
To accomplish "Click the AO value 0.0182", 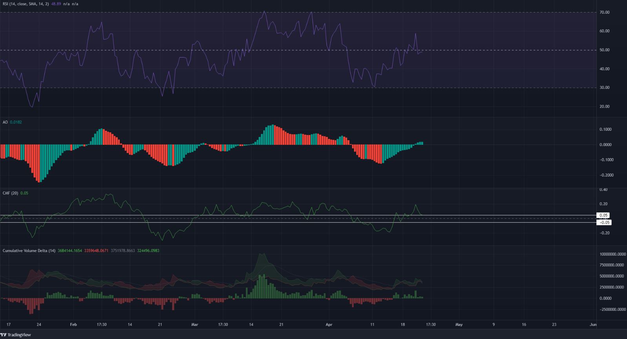I will tap(16, 122).
